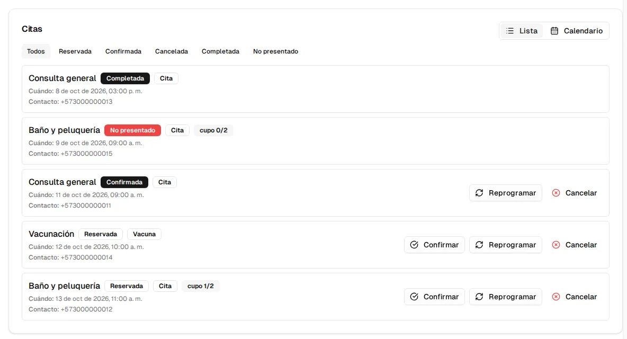Select the Confirmada filter tab
627x339 pixels.
click(123, 51)
